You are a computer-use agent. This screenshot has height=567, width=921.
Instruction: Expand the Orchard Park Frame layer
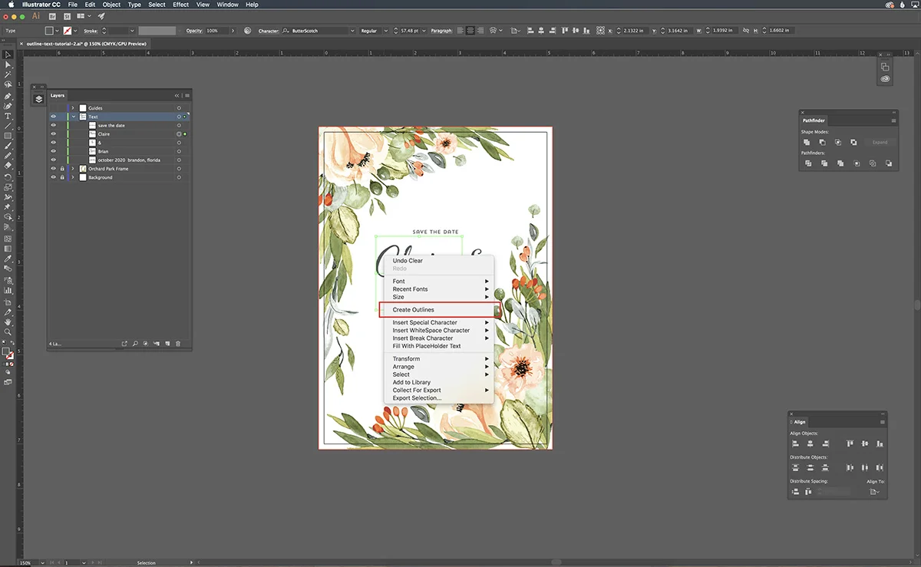[73, 169]
